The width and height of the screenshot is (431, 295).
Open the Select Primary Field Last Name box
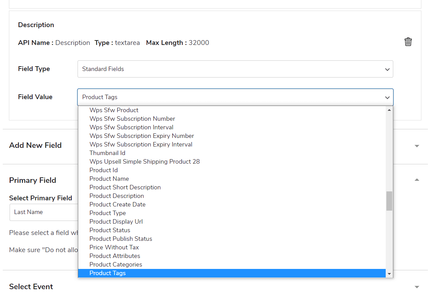click(44, 212)
